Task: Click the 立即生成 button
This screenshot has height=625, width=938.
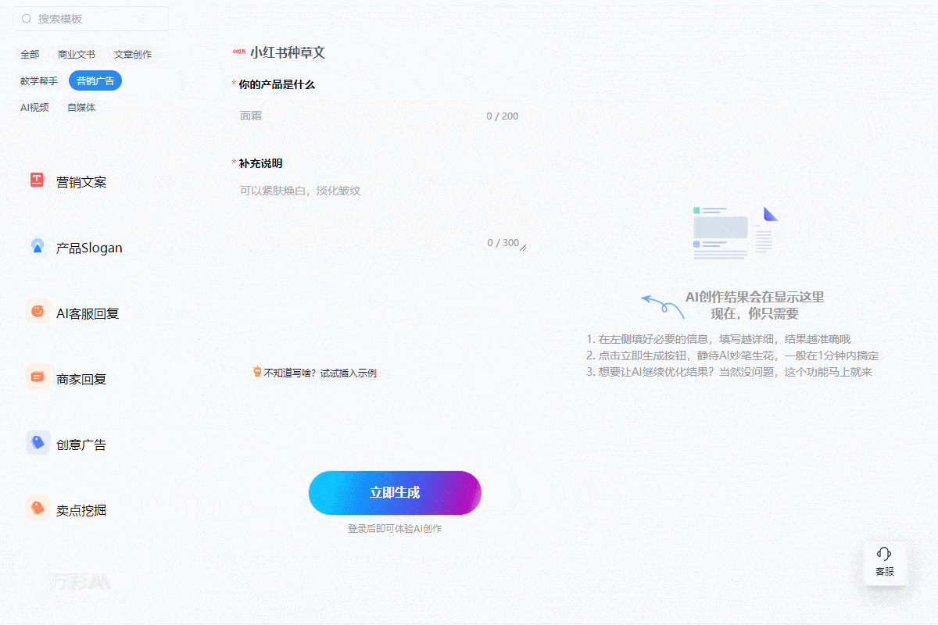Action: pyautogui.click(x=395, y=493)
